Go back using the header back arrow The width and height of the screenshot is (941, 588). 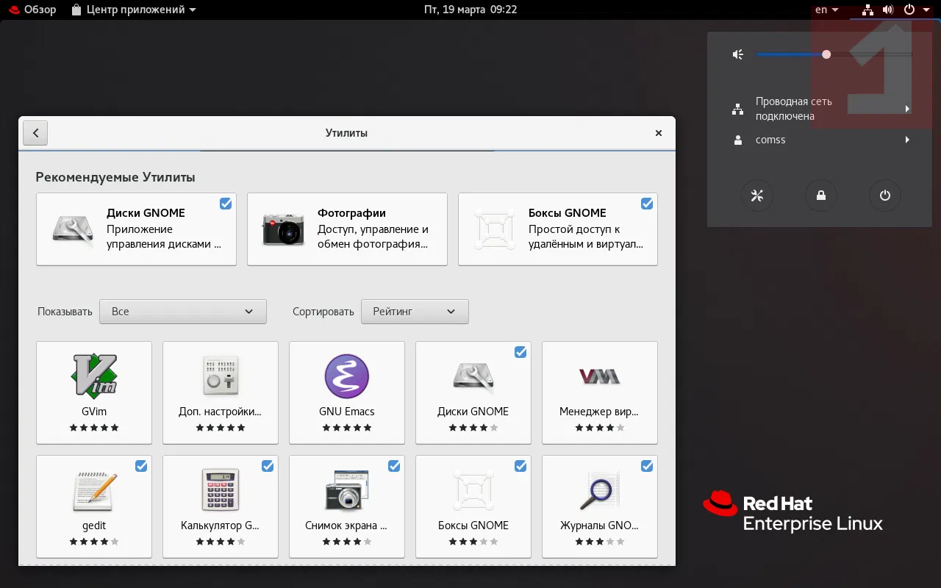[x=35, y=133]
